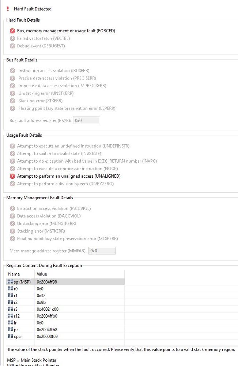Click the lr register value 0x0

40,323
